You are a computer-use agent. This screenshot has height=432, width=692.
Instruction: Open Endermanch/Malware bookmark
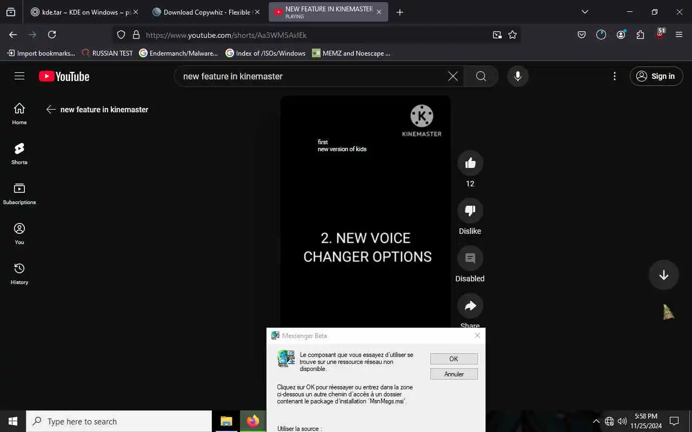tap(178, 53)
